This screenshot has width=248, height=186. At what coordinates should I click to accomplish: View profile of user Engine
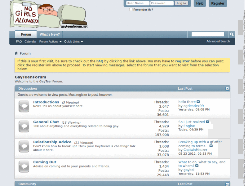click(189, 126)
